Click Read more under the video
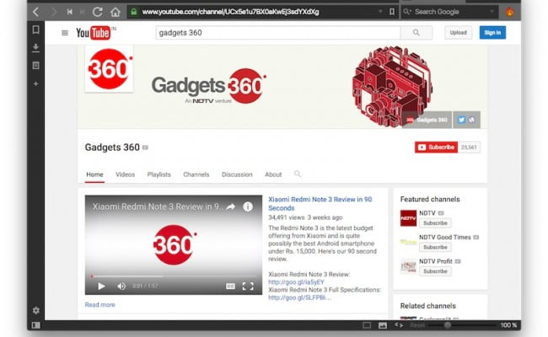 click(x=100, y=305)
